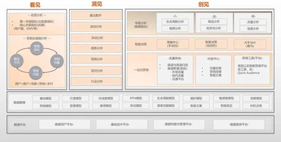
Task: Click the 策略中心 (手动挡) box
Action: (173, 44)
